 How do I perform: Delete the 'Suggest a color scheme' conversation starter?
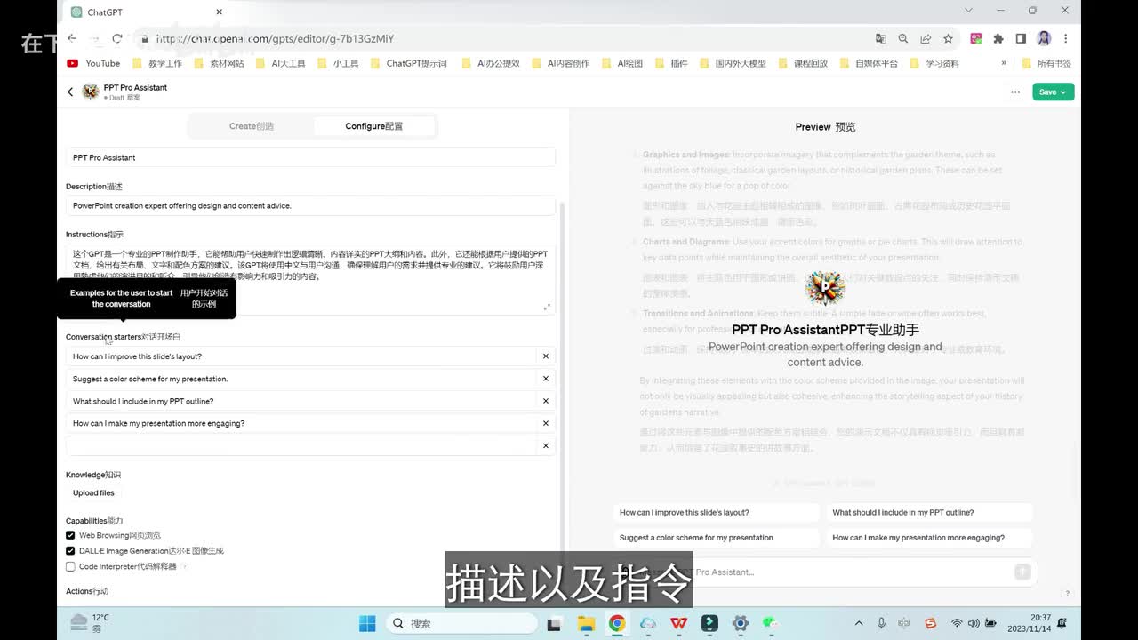click(545, 379)
